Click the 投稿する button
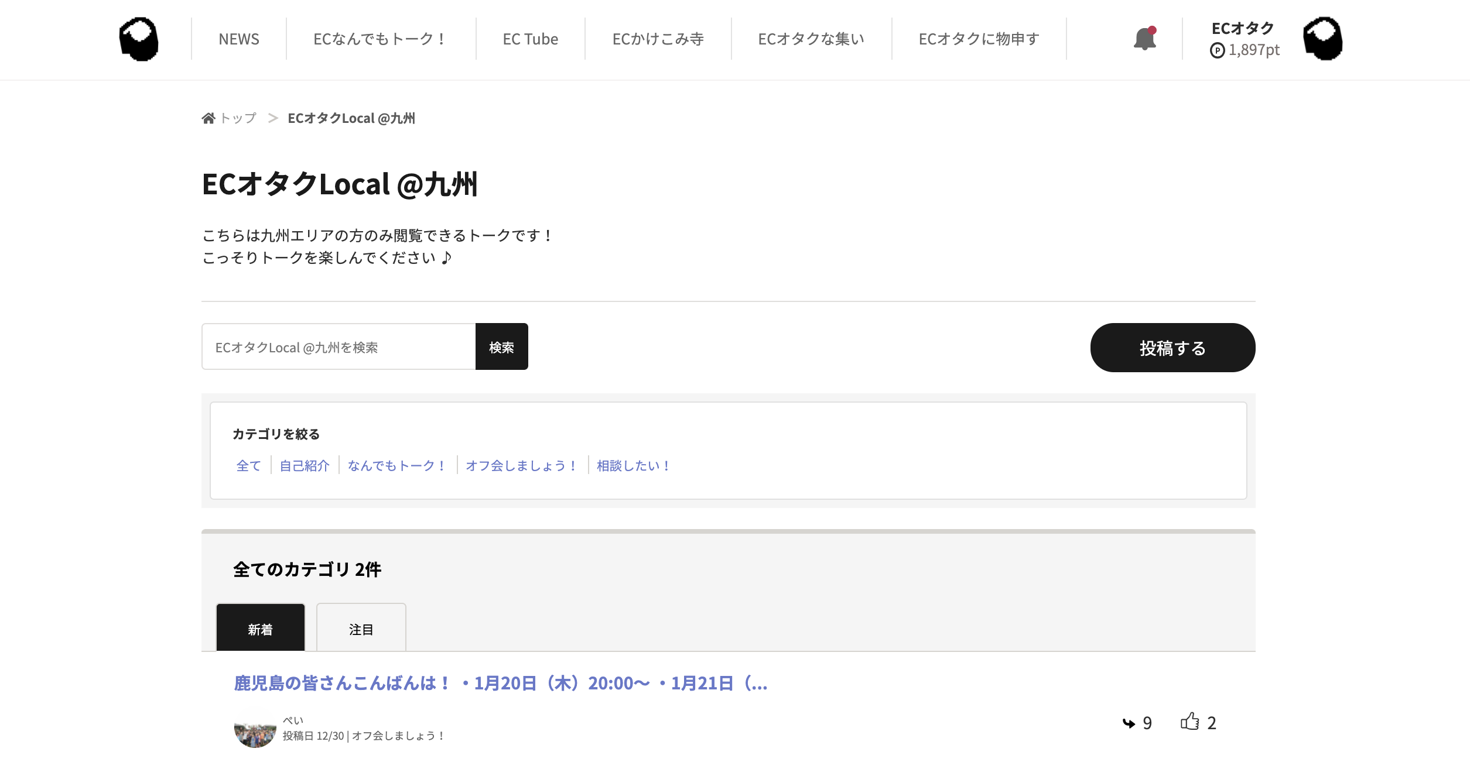The image size is (1470, 769). coord(1172,348)
